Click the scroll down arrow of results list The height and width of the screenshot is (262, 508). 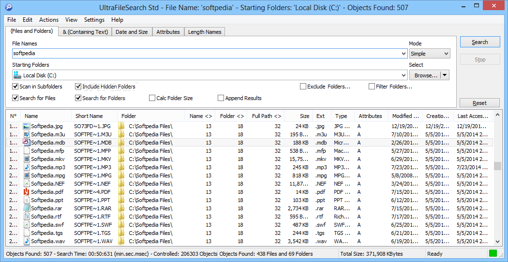point(497,241)
